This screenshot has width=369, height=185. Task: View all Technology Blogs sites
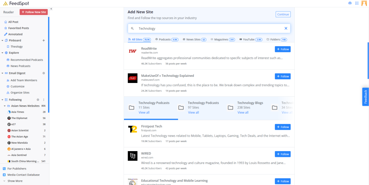tap(243, 113)
